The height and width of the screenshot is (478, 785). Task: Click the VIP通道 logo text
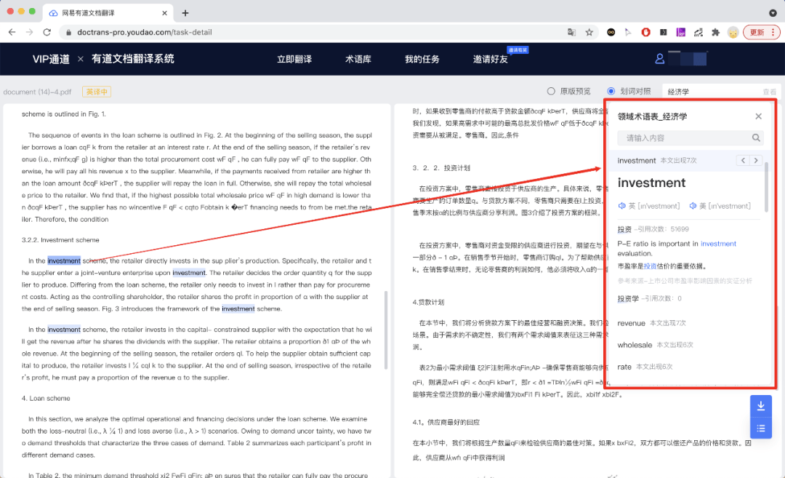(x=51, y=59)
